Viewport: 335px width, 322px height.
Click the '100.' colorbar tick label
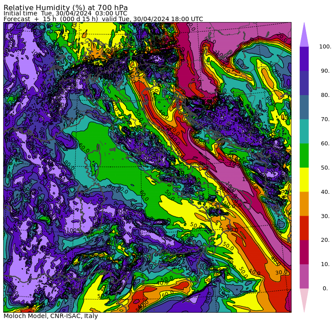click(325, 47)
